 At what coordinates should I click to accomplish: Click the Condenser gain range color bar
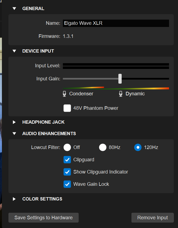(x=83, y=87)
